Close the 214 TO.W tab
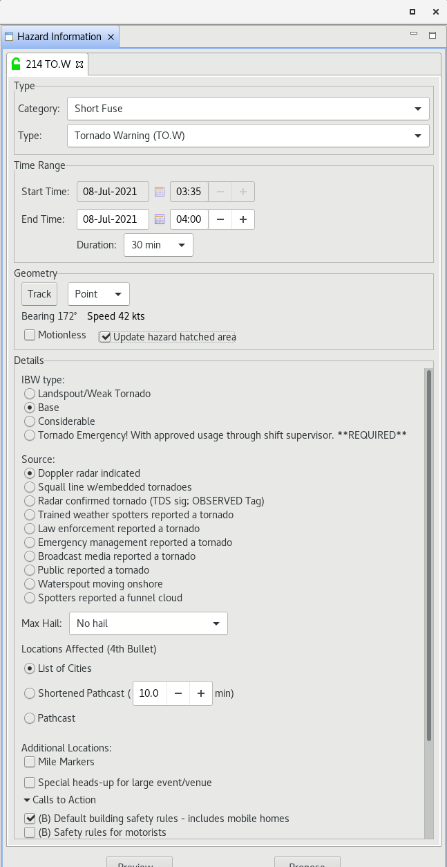447x867 pixels. click(79, 64)
